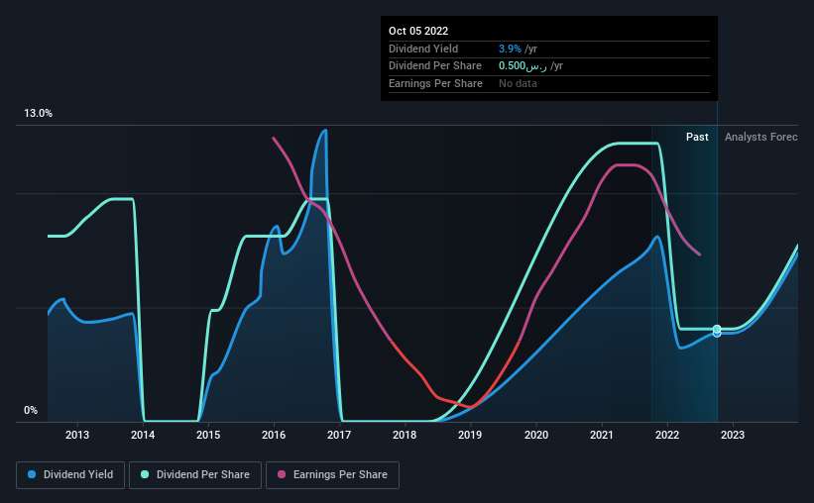Toggle the Dividend Per Share legend button

coord(195,475)
